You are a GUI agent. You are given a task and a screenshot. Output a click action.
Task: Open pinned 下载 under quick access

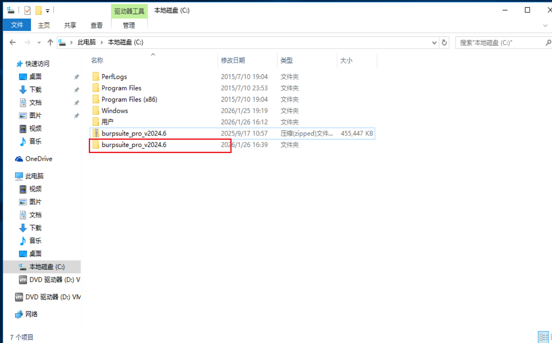[x=36, y=90]
